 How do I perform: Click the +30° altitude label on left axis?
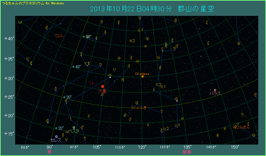pyautogui.click(x=8, y=78)
